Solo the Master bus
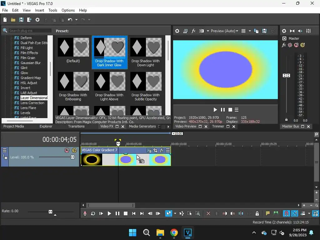320x240 pixels. [x=302, y=45]
